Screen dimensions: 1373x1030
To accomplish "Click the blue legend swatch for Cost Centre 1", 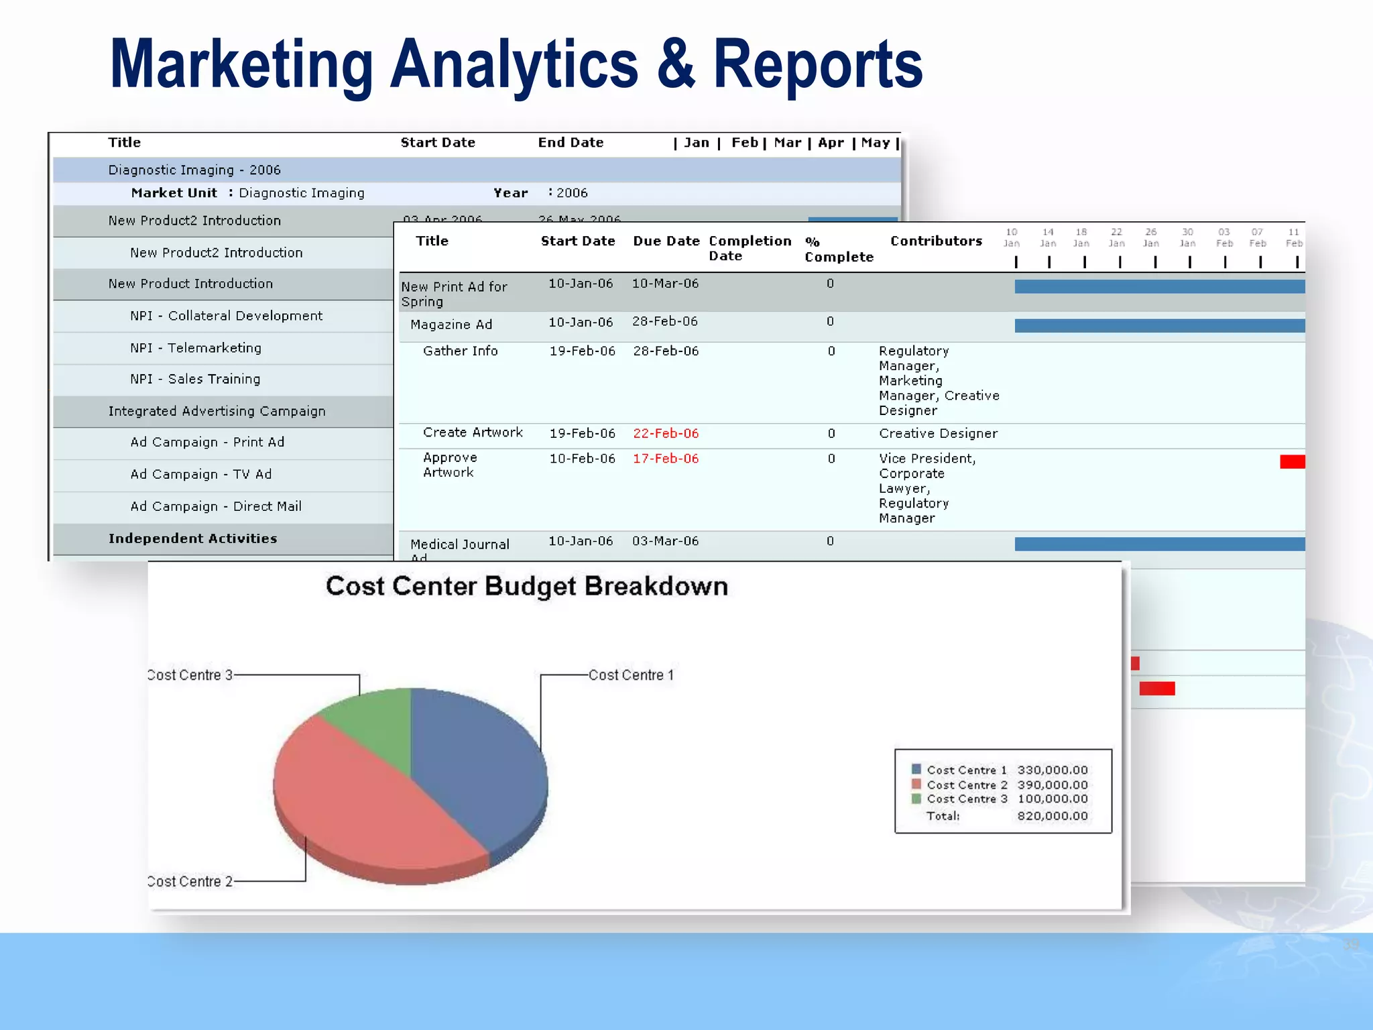I will click(x=916, y=769).
